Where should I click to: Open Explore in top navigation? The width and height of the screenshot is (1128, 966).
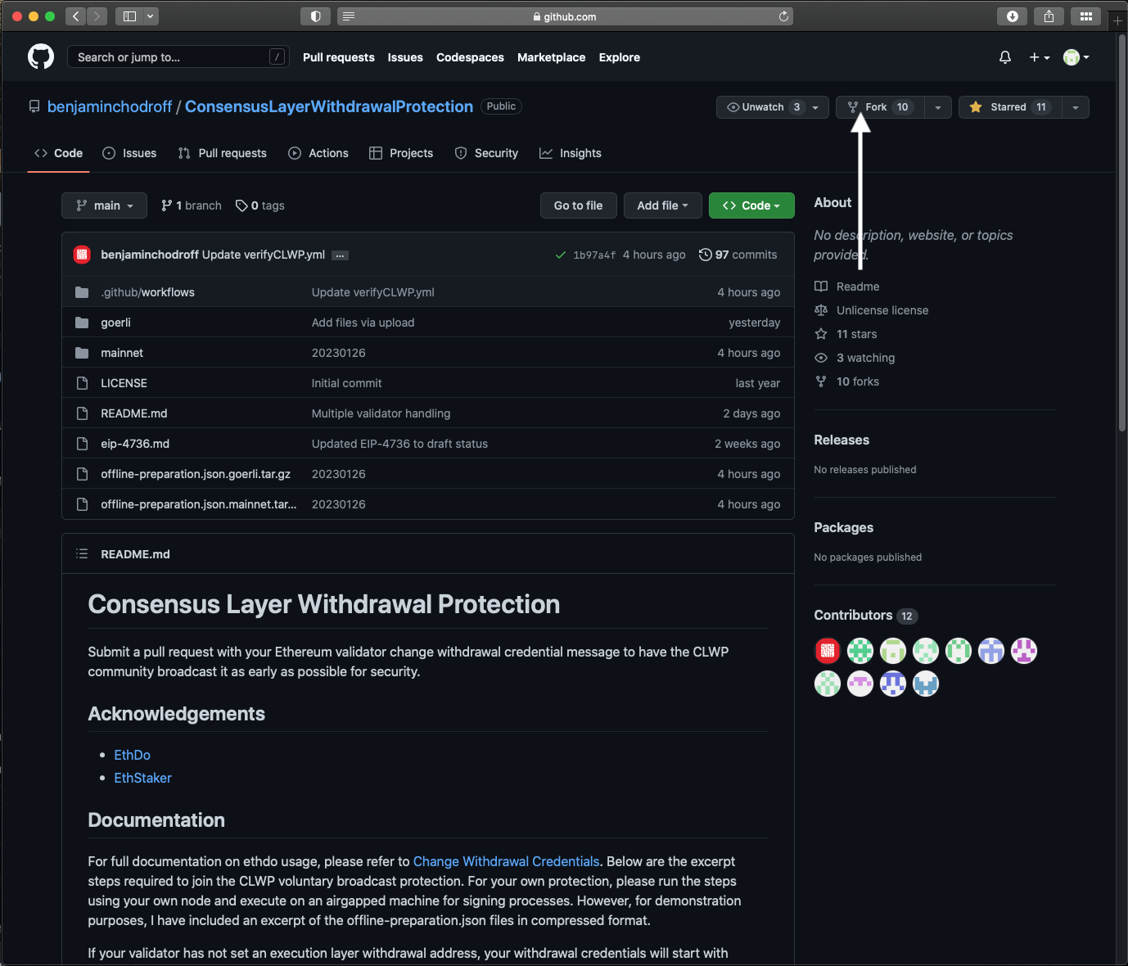click(620, 57)
